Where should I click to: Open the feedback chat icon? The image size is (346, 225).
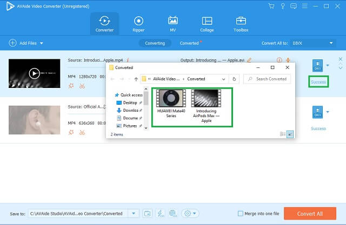coord(294,6)
